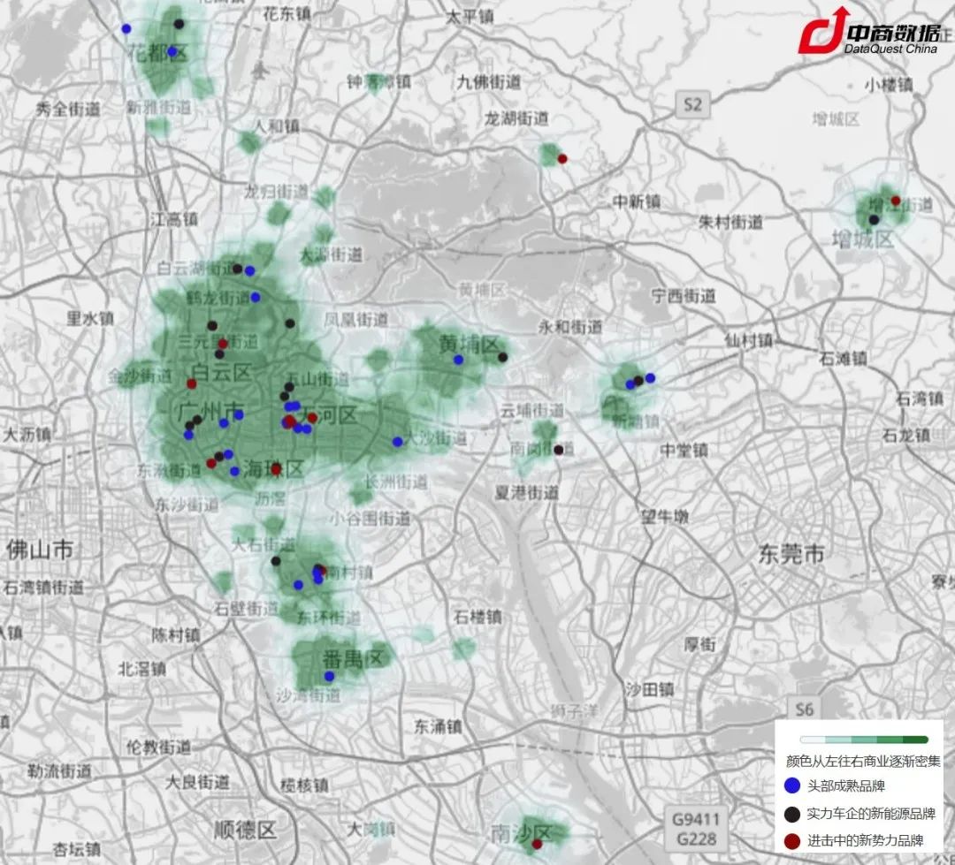Click the green density gradient bar in legend
This screenshot has height=865, width=955.
tap(863, 740)
